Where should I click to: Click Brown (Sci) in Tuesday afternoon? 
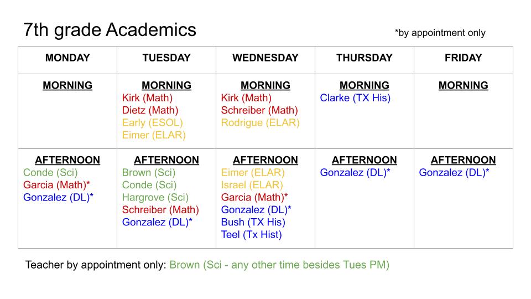tap(149, 172)
